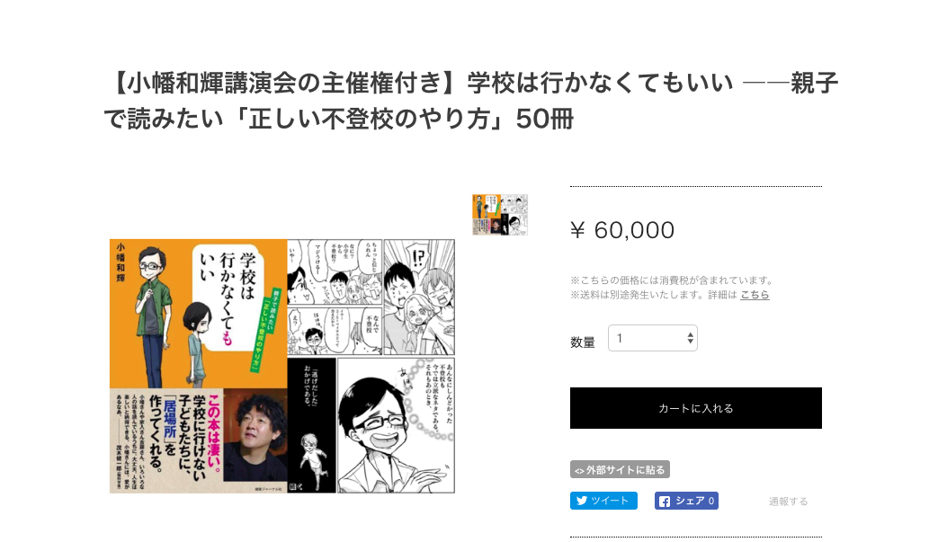Click the ¥ 60,000 price text

click(622, 230)
